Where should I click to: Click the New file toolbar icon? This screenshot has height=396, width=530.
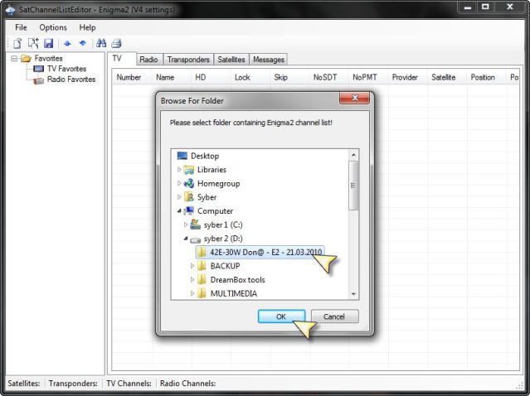point(17,44)
